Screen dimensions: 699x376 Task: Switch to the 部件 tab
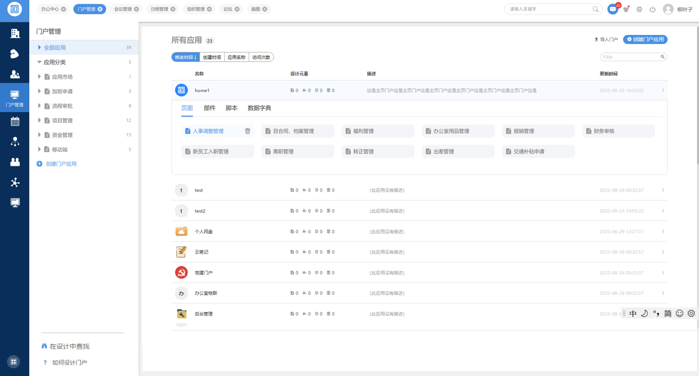point(209,108)
